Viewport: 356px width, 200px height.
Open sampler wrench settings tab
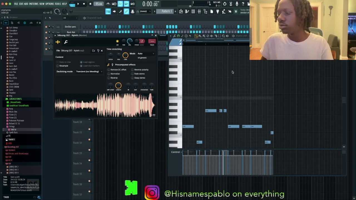click(66, 42)
